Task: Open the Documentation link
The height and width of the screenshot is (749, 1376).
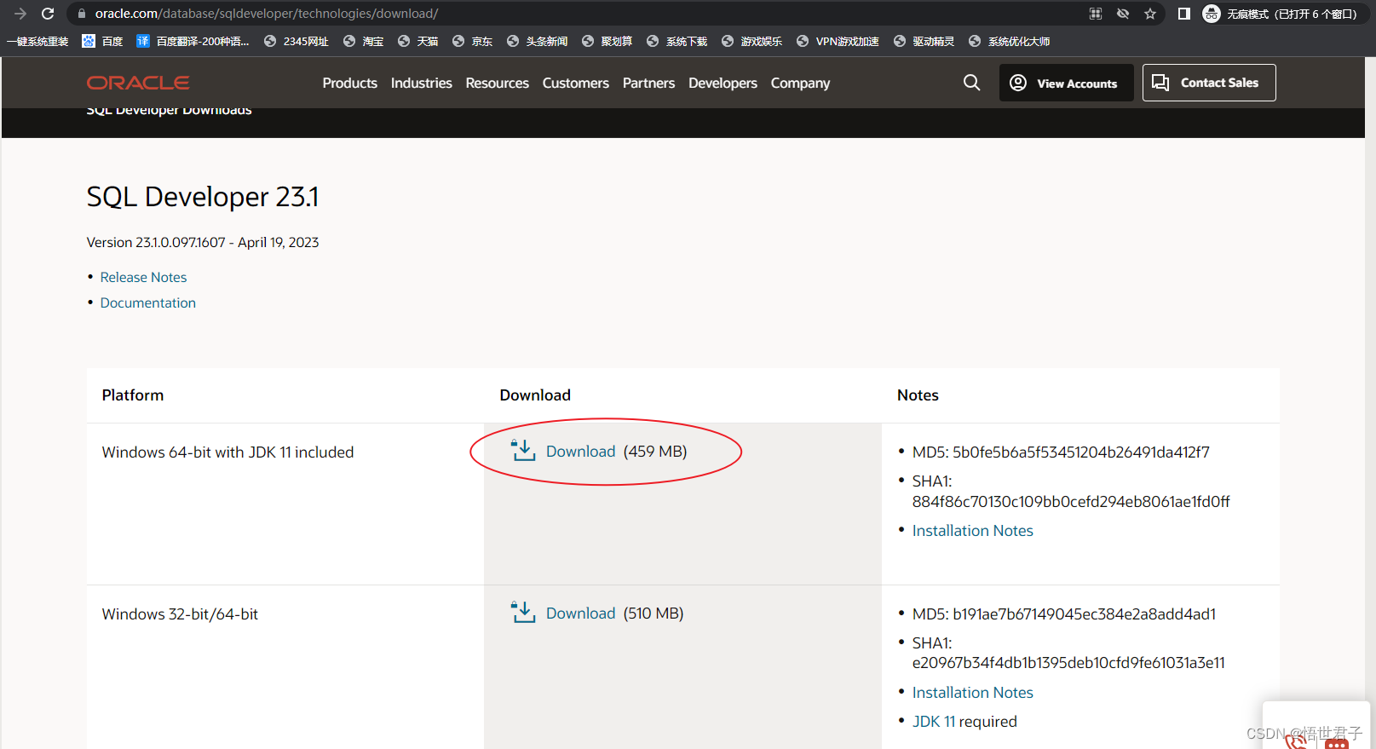Action: coord(147,302)
